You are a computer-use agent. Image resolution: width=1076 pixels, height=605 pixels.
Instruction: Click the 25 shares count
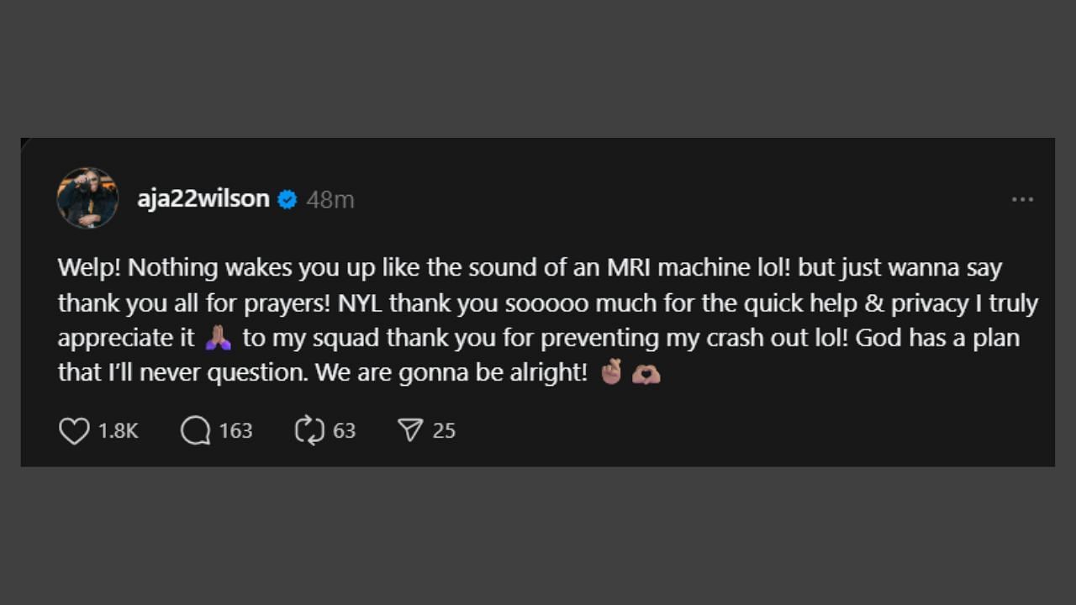(x=444, y=431)
